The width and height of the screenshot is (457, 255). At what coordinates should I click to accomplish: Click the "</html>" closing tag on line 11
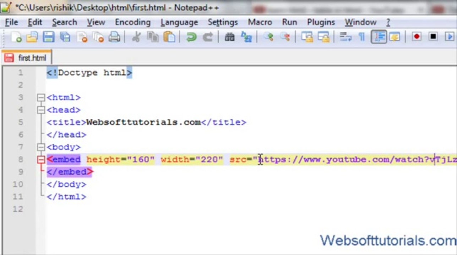pyautogui.click(x=66, y=197)
